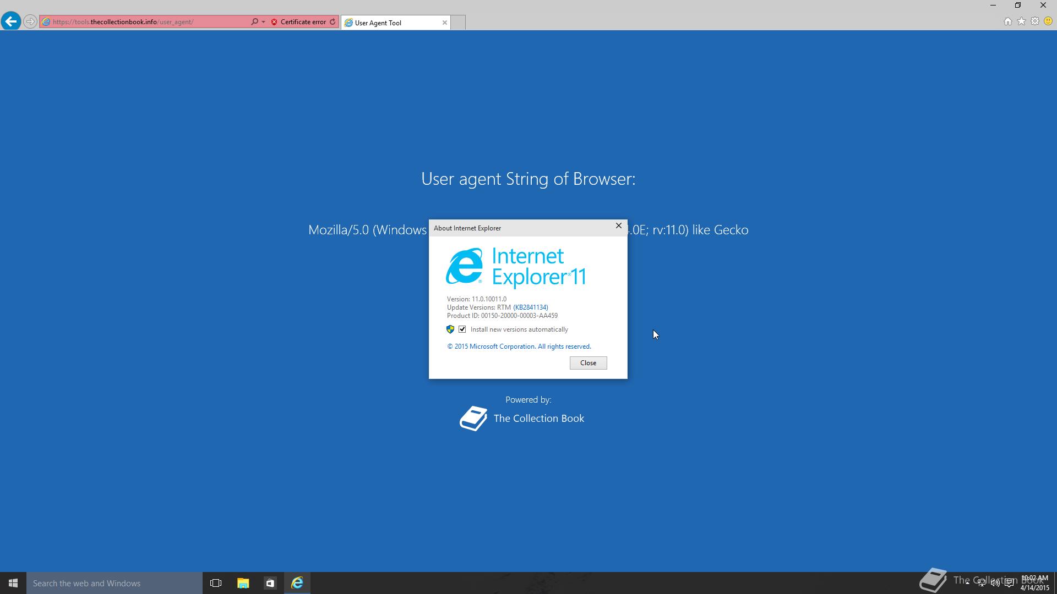Close the User Agent Tool tab
The image size is (1057, 594).
444,23
